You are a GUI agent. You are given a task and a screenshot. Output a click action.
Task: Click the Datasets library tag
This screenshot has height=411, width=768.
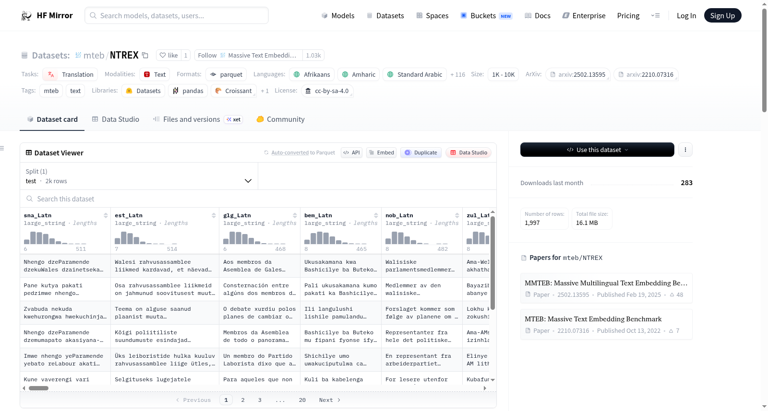(x=144, y=91)
